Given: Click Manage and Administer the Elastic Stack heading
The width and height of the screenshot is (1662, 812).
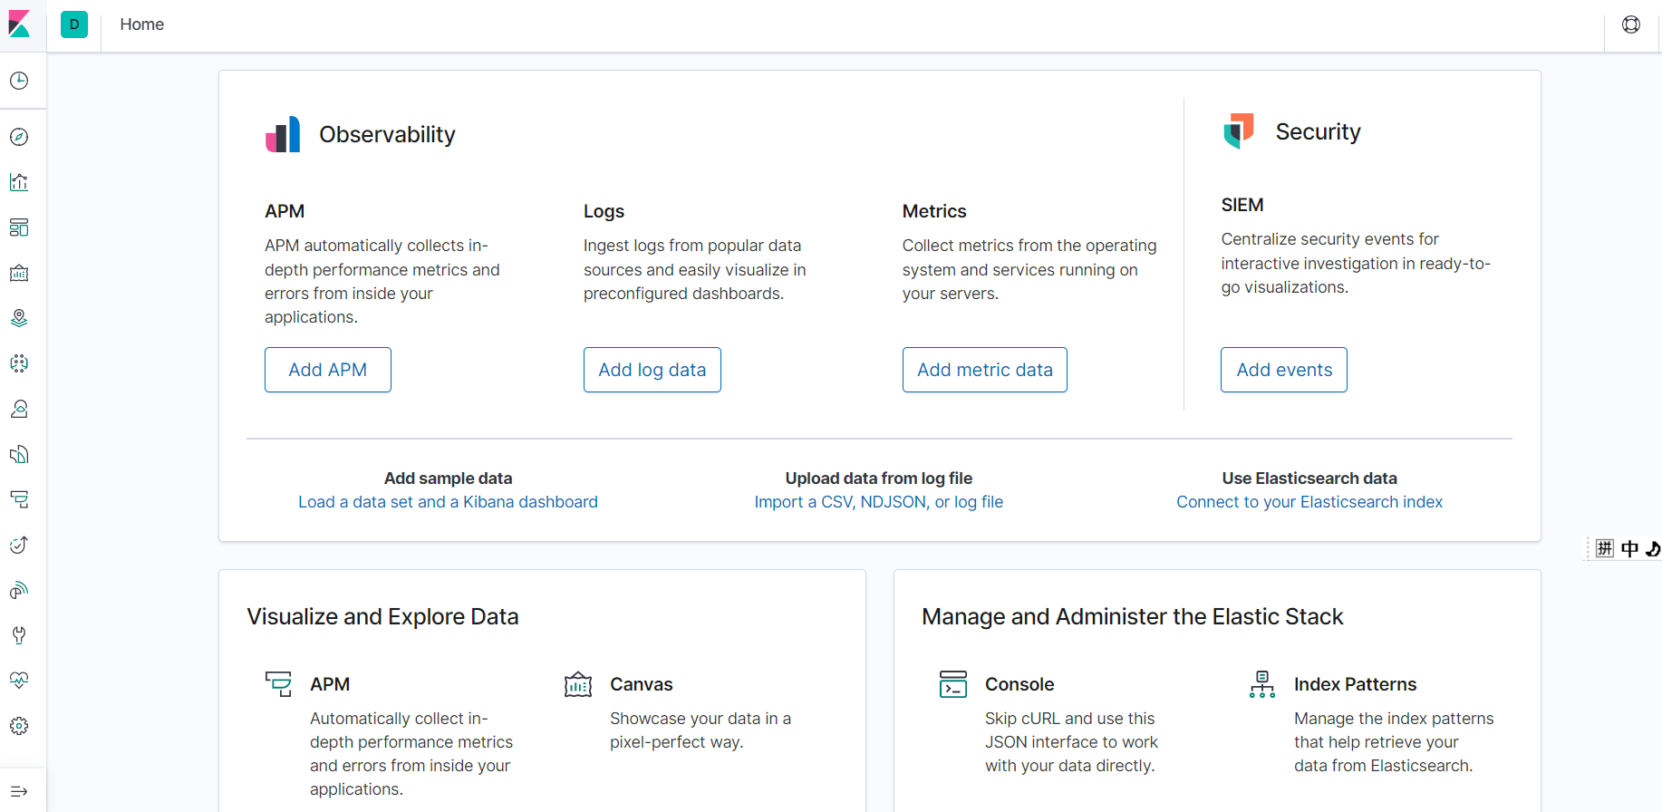Looking at the screenshot, I should 1132,616.
